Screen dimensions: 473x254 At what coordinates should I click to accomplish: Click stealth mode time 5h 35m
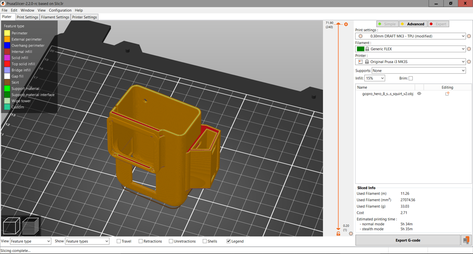[x=407, y=229]
